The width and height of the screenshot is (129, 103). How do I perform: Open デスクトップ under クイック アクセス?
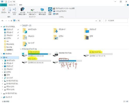pyautogui.click(x=9, y=29)
